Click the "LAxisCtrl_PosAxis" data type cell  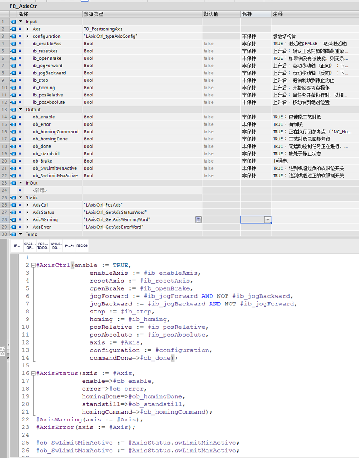142,205
